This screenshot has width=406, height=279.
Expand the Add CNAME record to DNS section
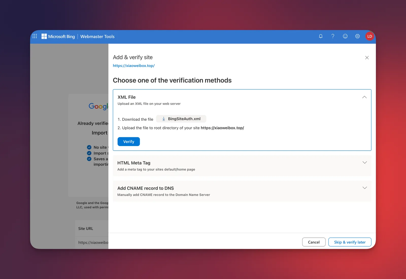pyautogui.click(x=365, y=188)
